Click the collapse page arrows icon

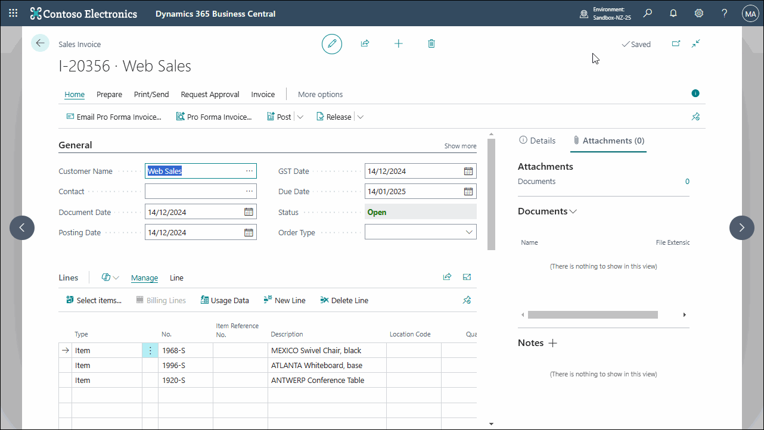click(x=695, y=43)
